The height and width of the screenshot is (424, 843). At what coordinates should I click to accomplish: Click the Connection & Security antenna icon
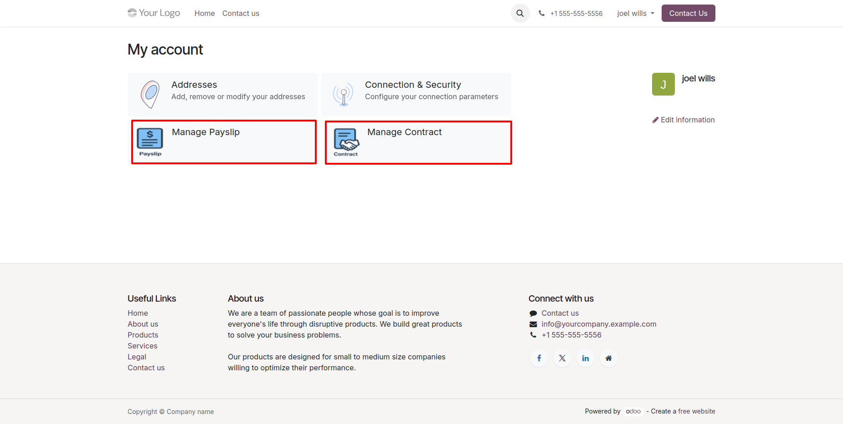click(343, 94)
